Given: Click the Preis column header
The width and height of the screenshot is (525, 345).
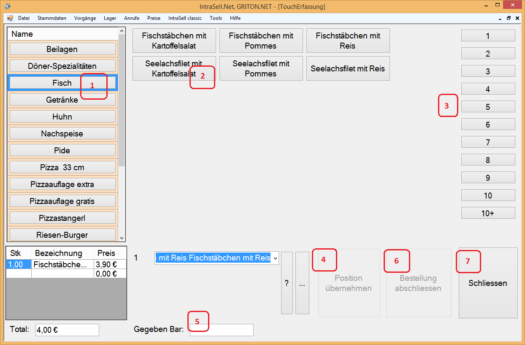Looking at the screenshot, I should 110,253.
